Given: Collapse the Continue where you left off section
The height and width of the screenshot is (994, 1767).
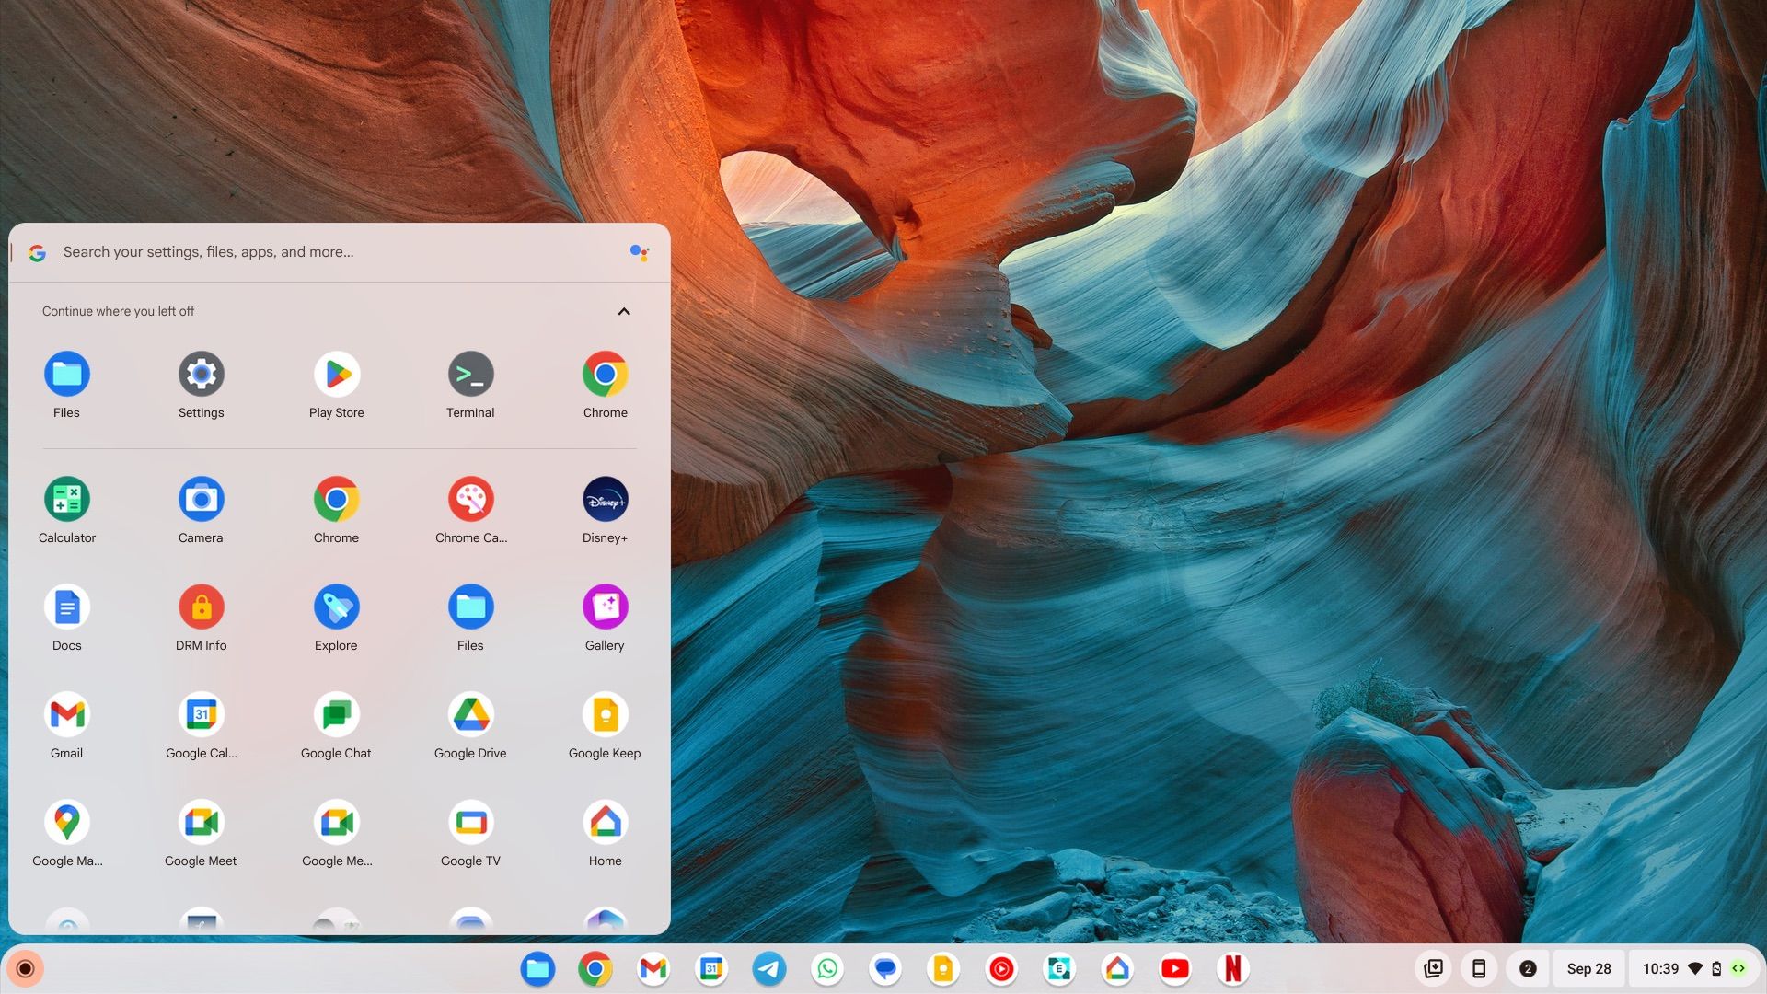Looking at the screenshot, I should (624, 311).
